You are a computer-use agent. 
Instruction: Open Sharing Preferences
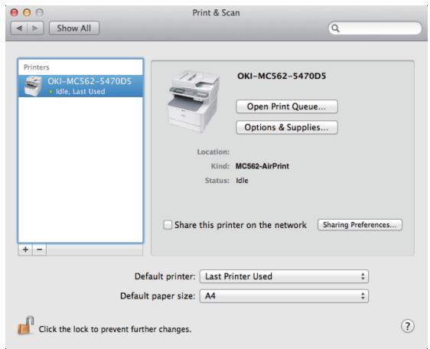[360, 225]
